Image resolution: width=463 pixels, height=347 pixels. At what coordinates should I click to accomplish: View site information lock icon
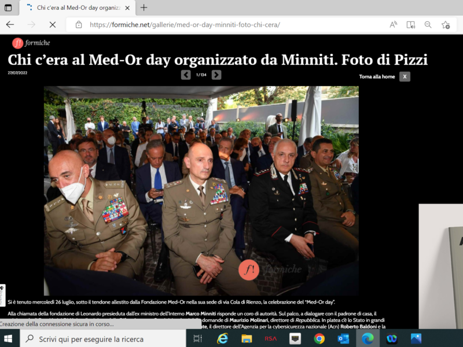point(79,25)
